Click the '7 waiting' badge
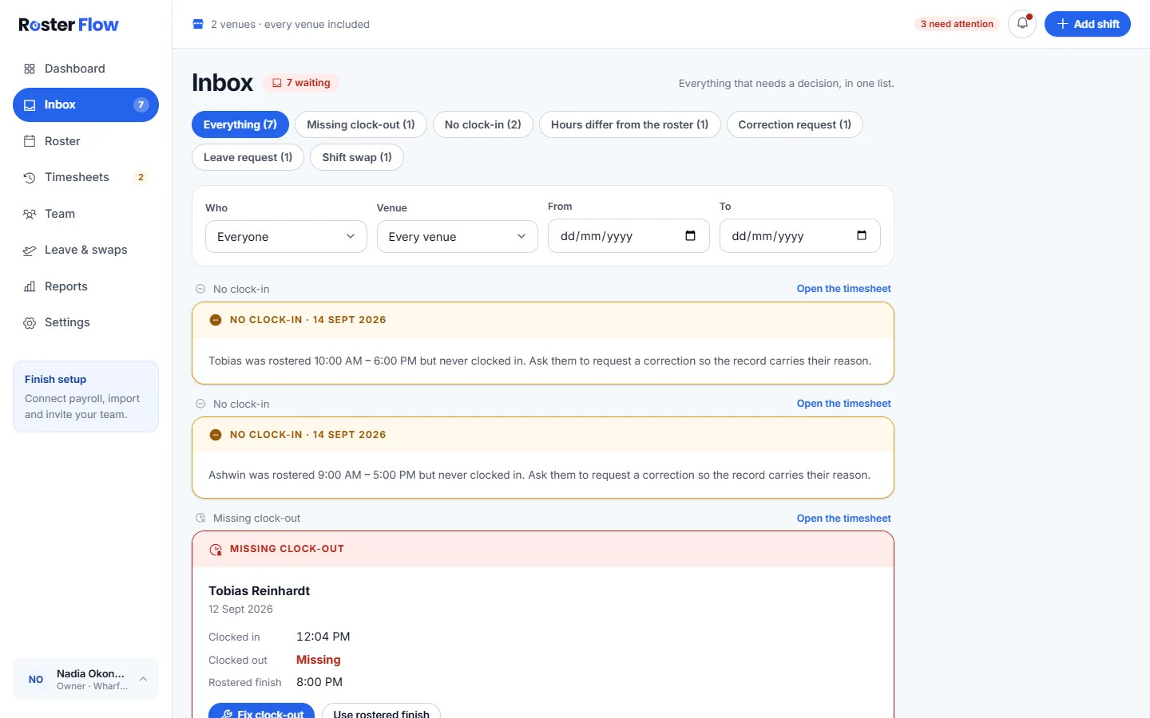Viewport: 1150px width, 718px height. (x=301, y=83)
